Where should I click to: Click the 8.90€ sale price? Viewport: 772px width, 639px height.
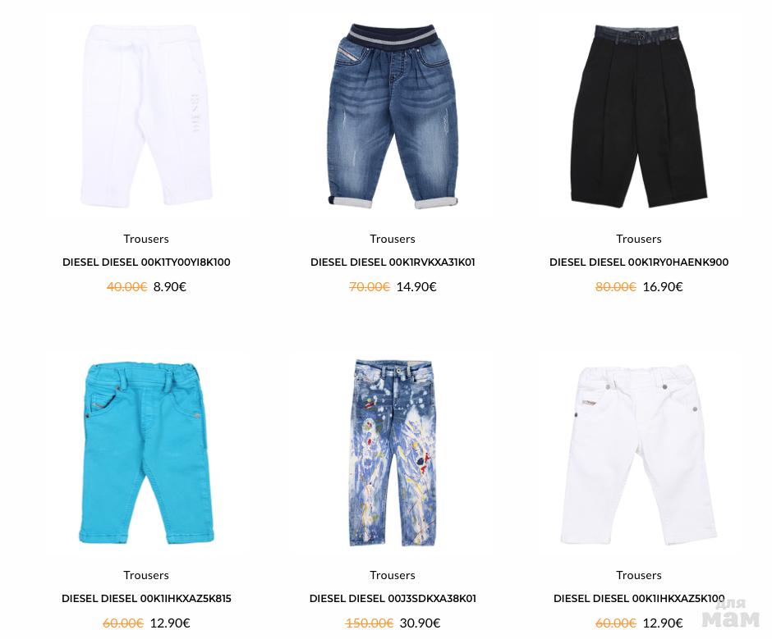[170, 287]
